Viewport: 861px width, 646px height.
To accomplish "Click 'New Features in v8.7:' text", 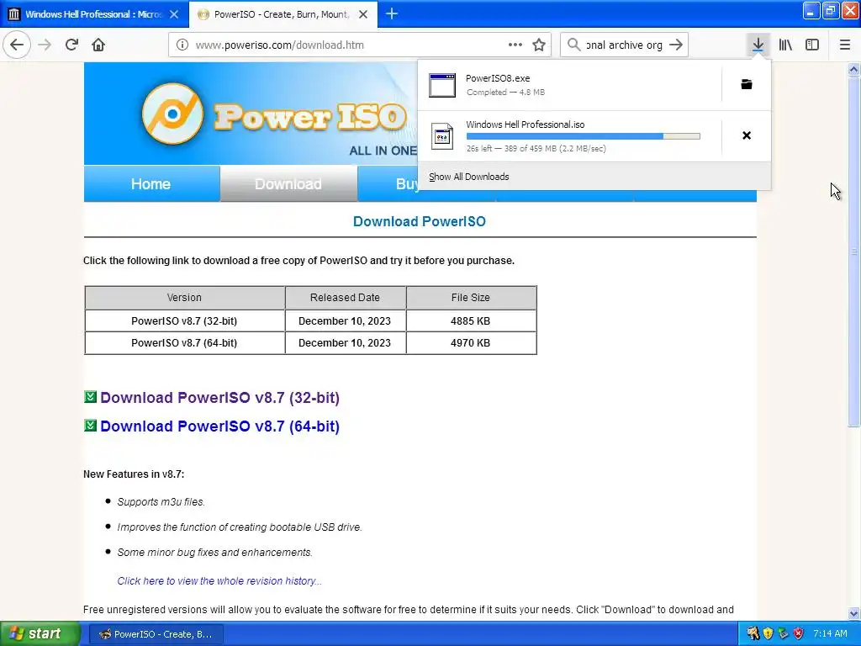I will 134,474.
